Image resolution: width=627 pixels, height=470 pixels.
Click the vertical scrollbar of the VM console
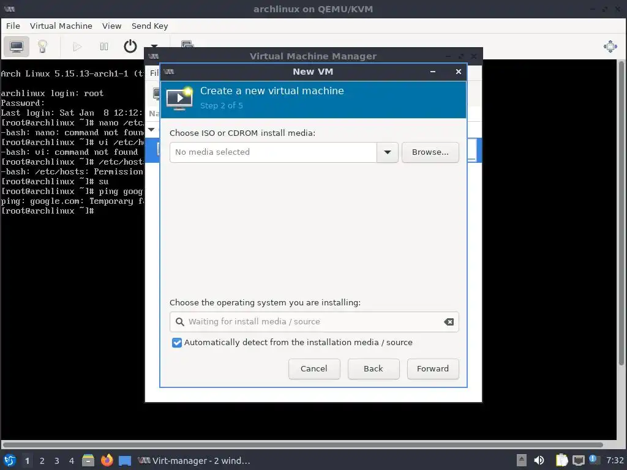click(621, 212)
